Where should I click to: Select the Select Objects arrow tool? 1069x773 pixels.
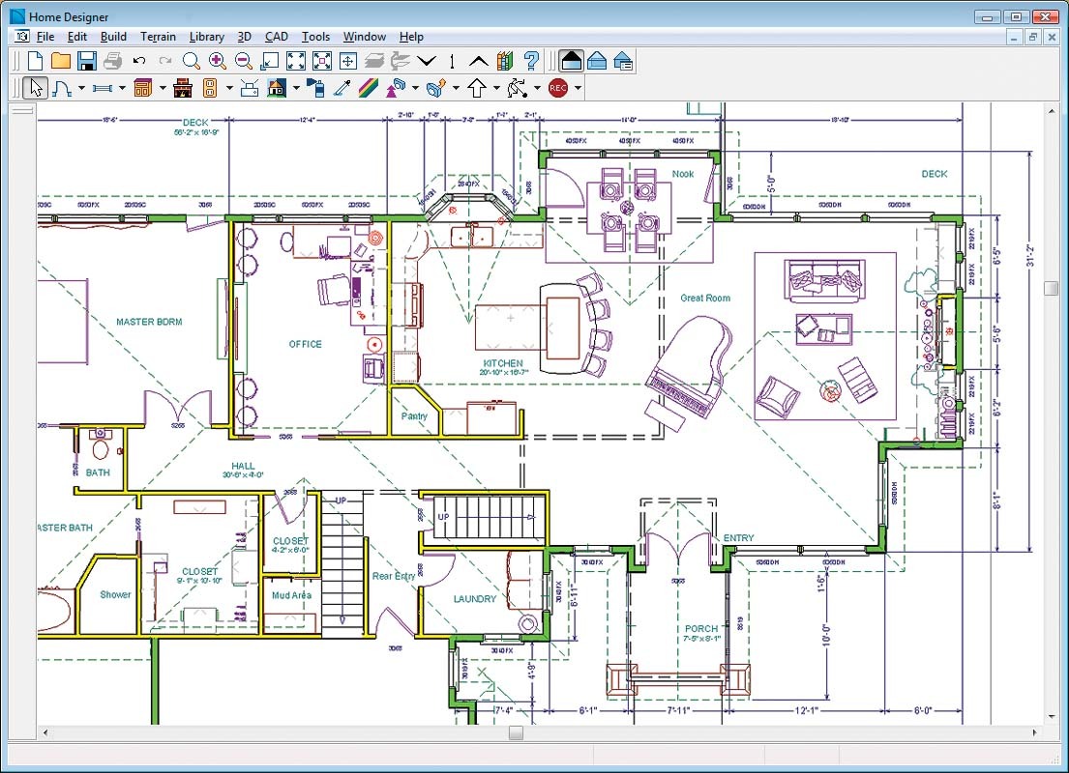[x=35, y=88]
